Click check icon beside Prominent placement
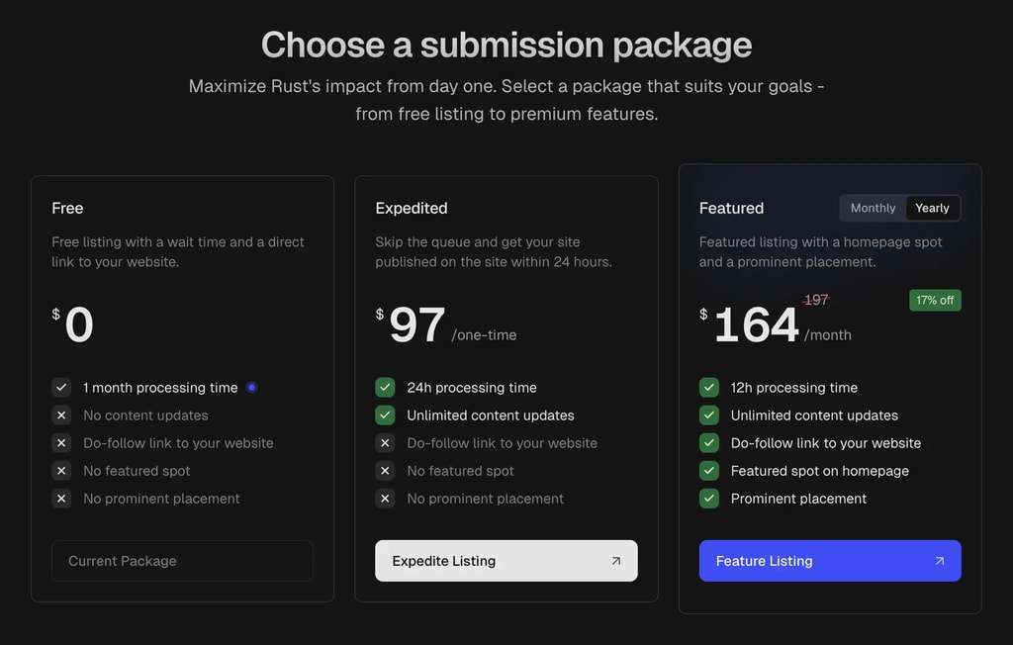This screenshot has width=1013, height=645. [x=708, y=499]
